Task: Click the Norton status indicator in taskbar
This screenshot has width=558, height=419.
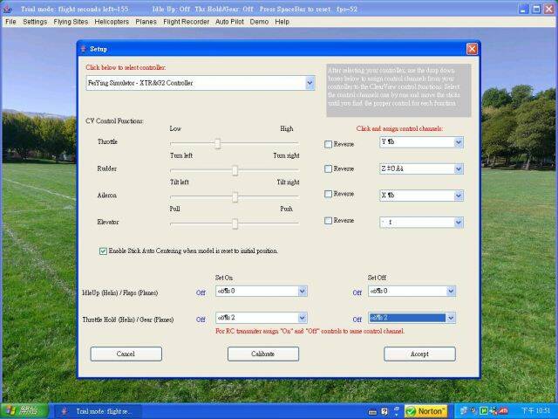Action: click(x=425, y=411)
